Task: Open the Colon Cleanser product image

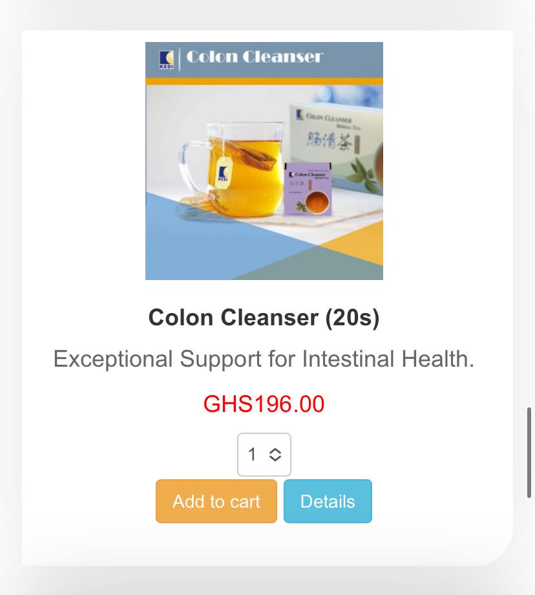Action: click(x=264, y=161)
